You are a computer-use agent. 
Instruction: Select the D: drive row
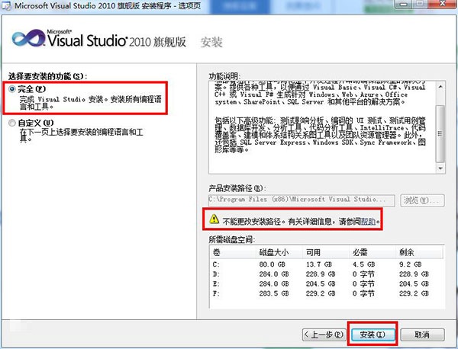coord(327,274)
